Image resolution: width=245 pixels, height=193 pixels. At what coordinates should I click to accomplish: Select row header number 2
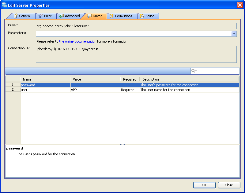tap(13, 89)
